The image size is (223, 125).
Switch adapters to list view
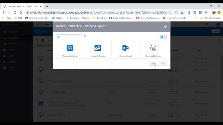click(x=166, y=37)
